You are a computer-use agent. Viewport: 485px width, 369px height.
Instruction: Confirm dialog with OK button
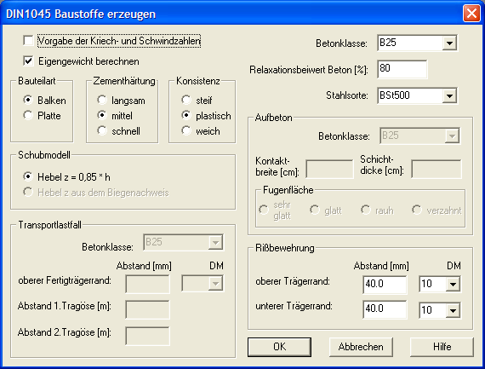[279, 347]
